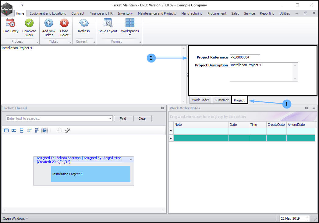Switch to the Work Order tab
Image resolution: width=319 pixels, height=223 pixels.
(x=200, y=100)
